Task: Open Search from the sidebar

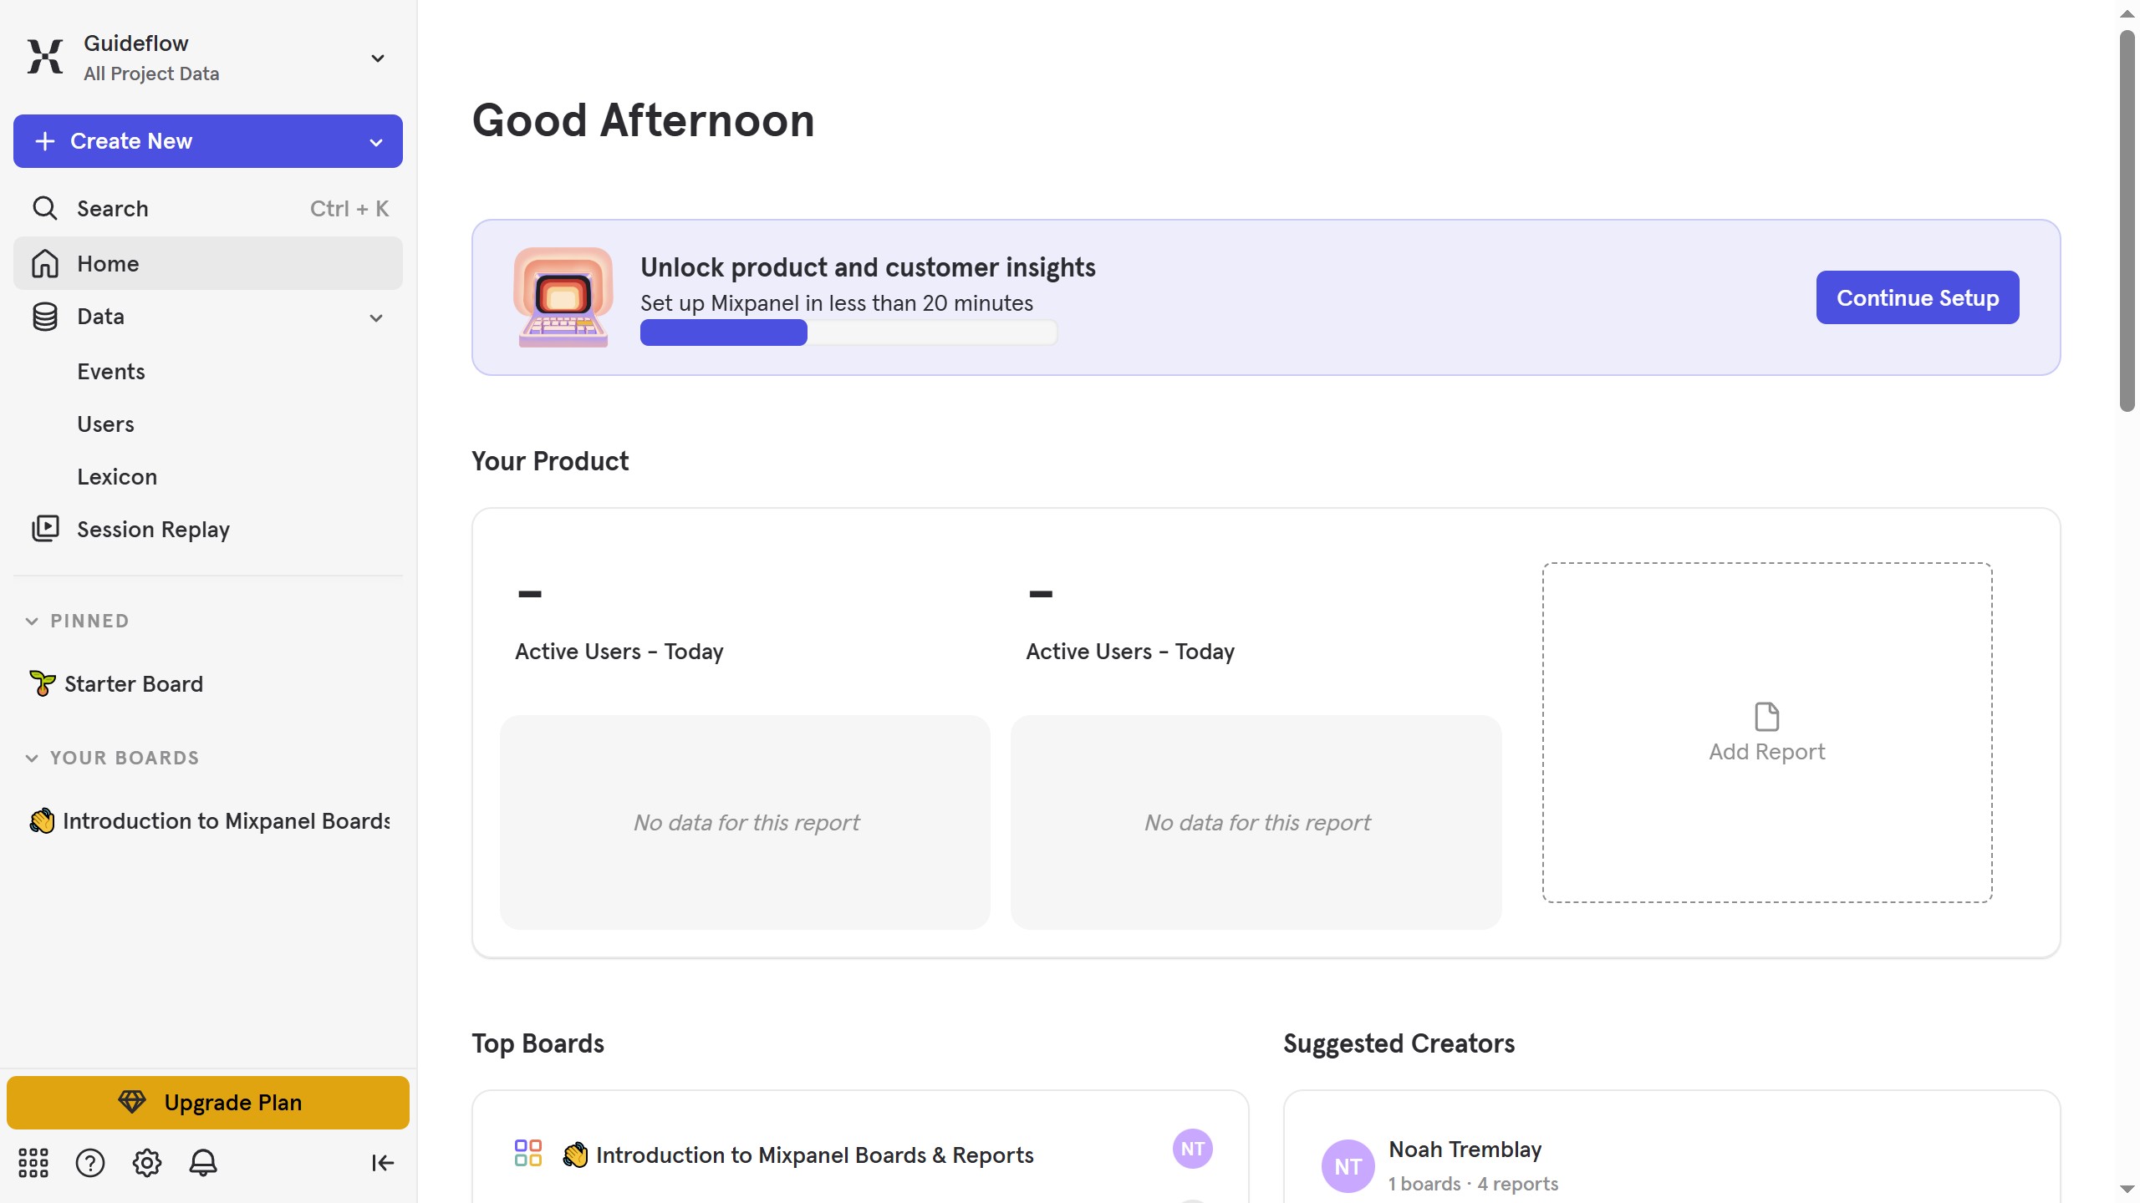Action: [x=208, y=208]
